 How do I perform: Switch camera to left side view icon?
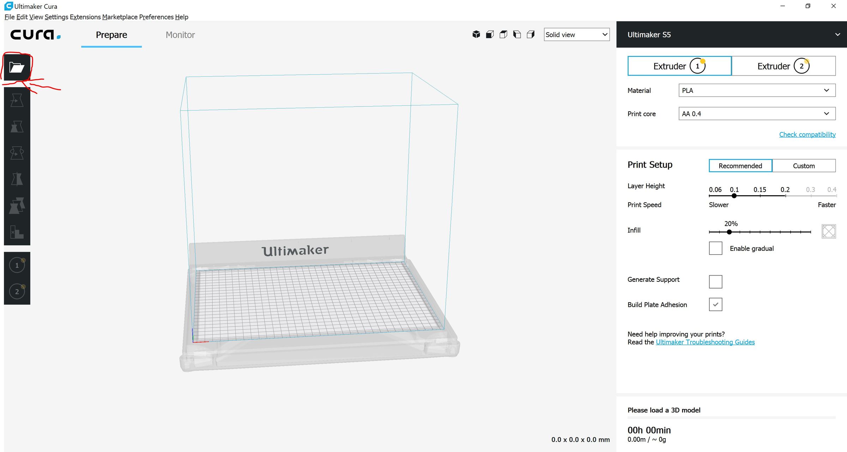[x=517, y=34]
